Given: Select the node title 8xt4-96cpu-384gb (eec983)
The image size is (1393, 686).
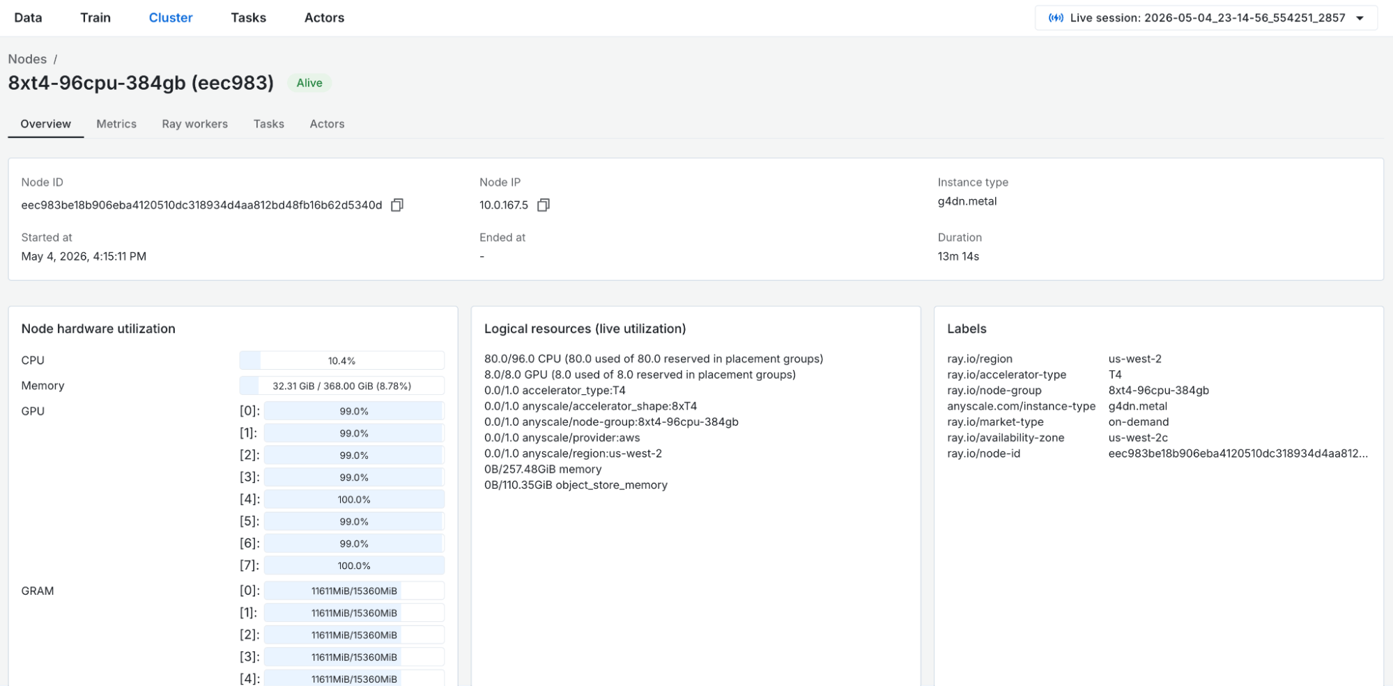Looking at the screenshot, I should coord(141,83).
